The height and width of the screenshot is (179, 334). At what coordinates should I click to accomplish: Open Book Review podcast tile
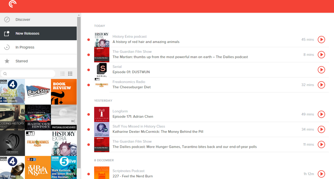pyautogui.click(x=64, y=92)
